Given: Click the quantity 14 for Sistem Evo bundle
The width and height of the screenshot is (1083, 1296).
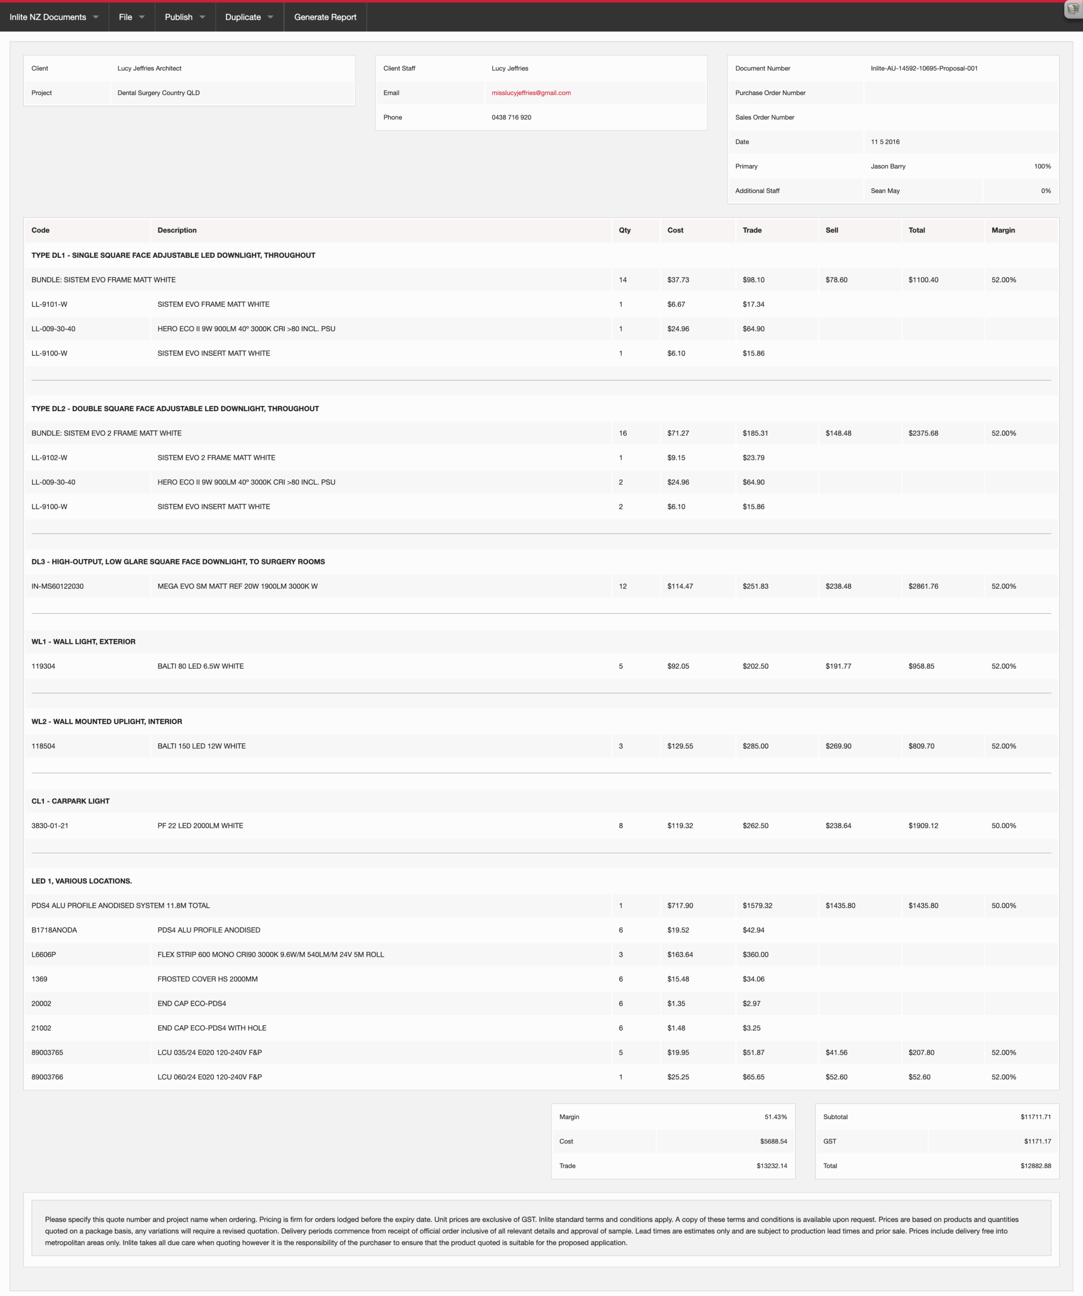Looking at the screenshot, I should [623, 279].
